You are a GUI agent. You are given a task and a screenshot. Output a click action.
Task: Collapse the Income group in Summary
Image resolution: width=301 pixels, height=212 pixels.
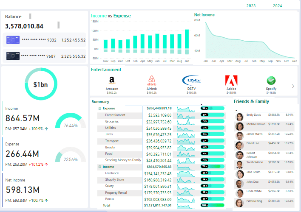pos(99,167)
